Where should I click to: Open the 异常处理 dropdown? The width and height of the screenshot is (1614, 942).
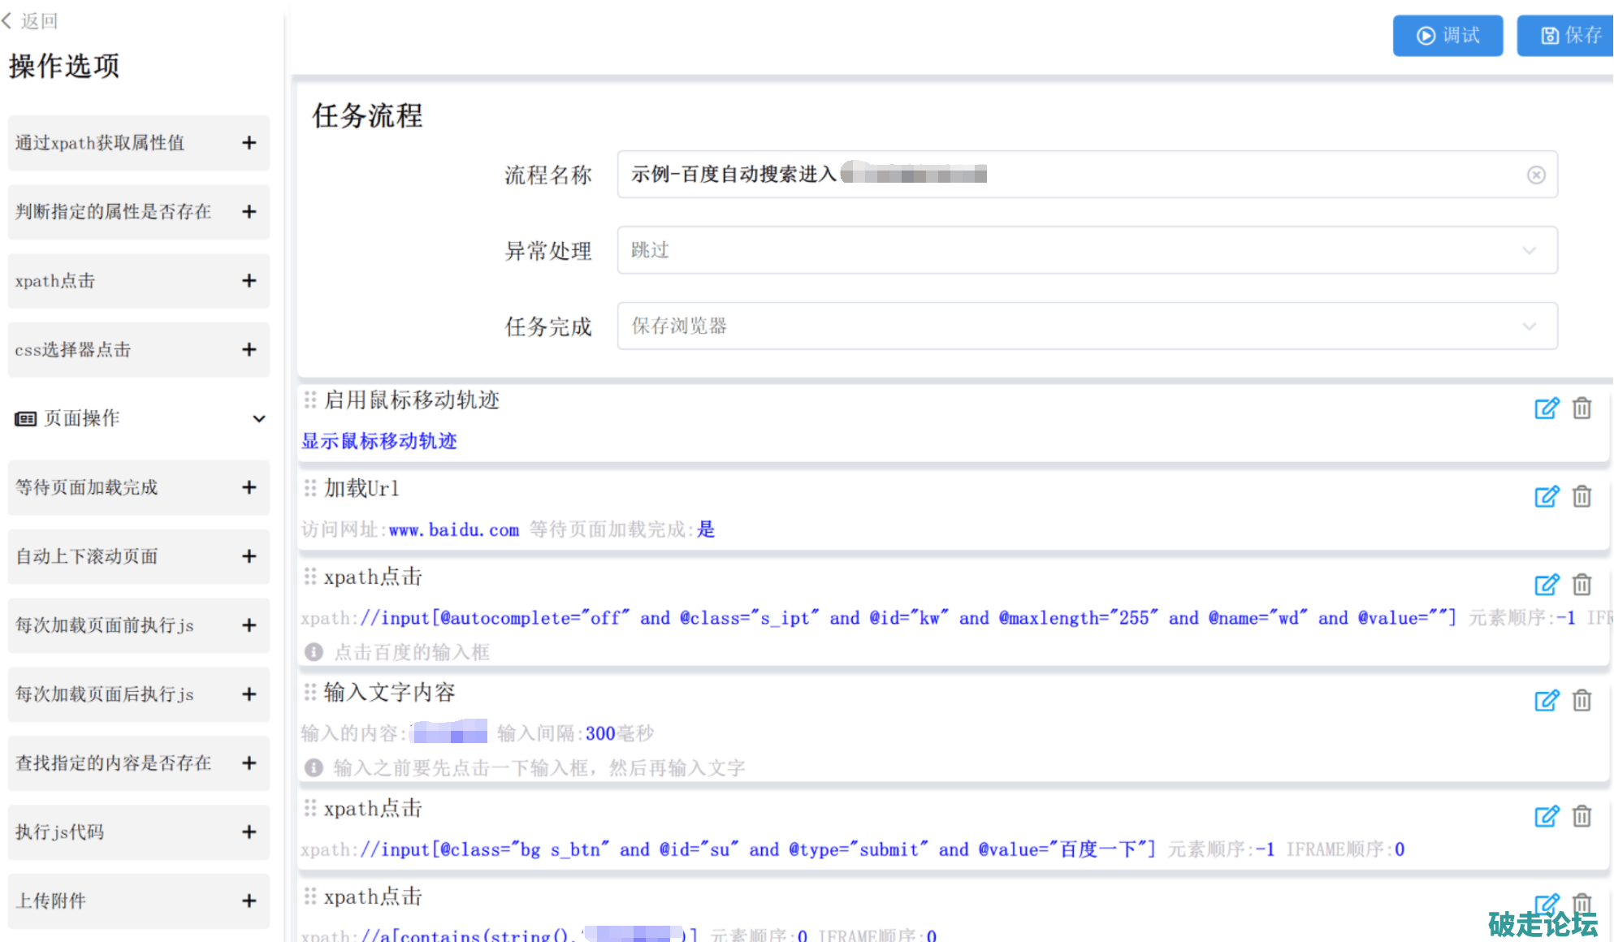coord(1087,250)
